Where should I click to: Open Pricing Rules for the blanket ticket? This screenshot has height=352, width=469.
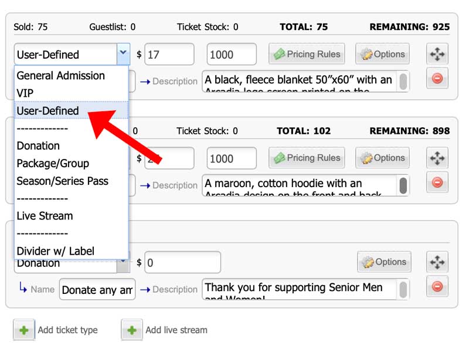(307, 54)
